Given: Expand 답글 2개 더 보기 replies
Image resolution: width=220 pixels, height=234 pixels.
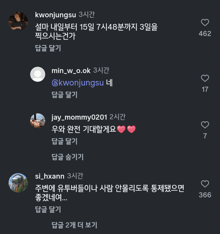Looking at the screenshot, I should click(x=74, y=225).
